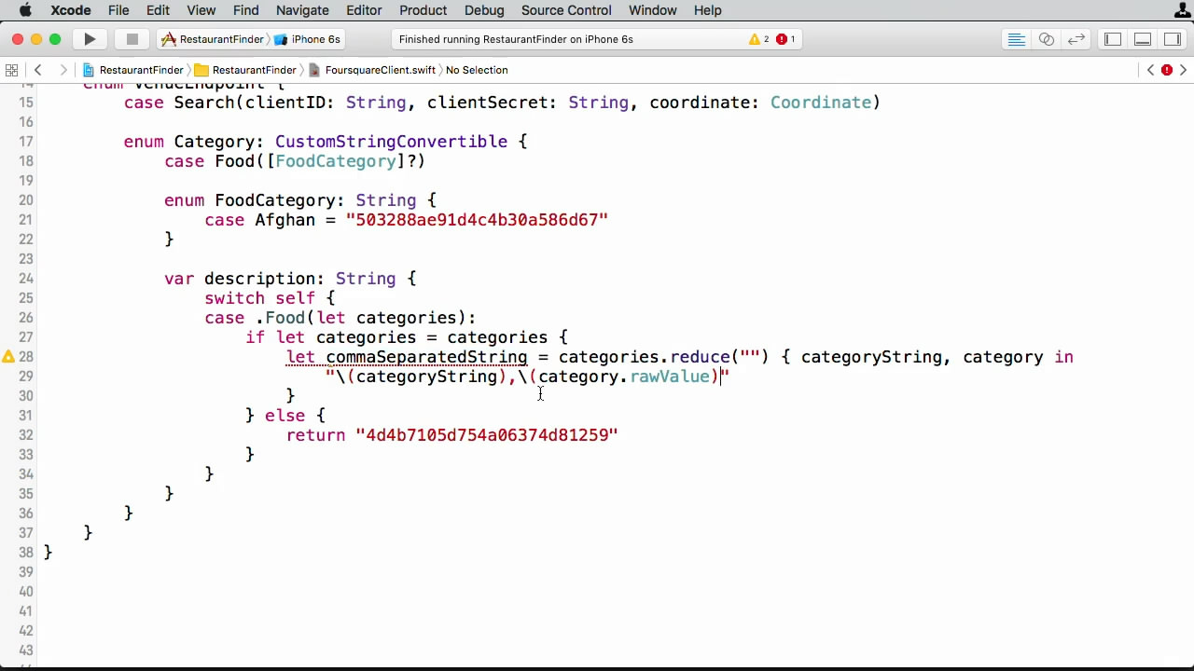Open the RestaurantFinder scheme selector

213,39
